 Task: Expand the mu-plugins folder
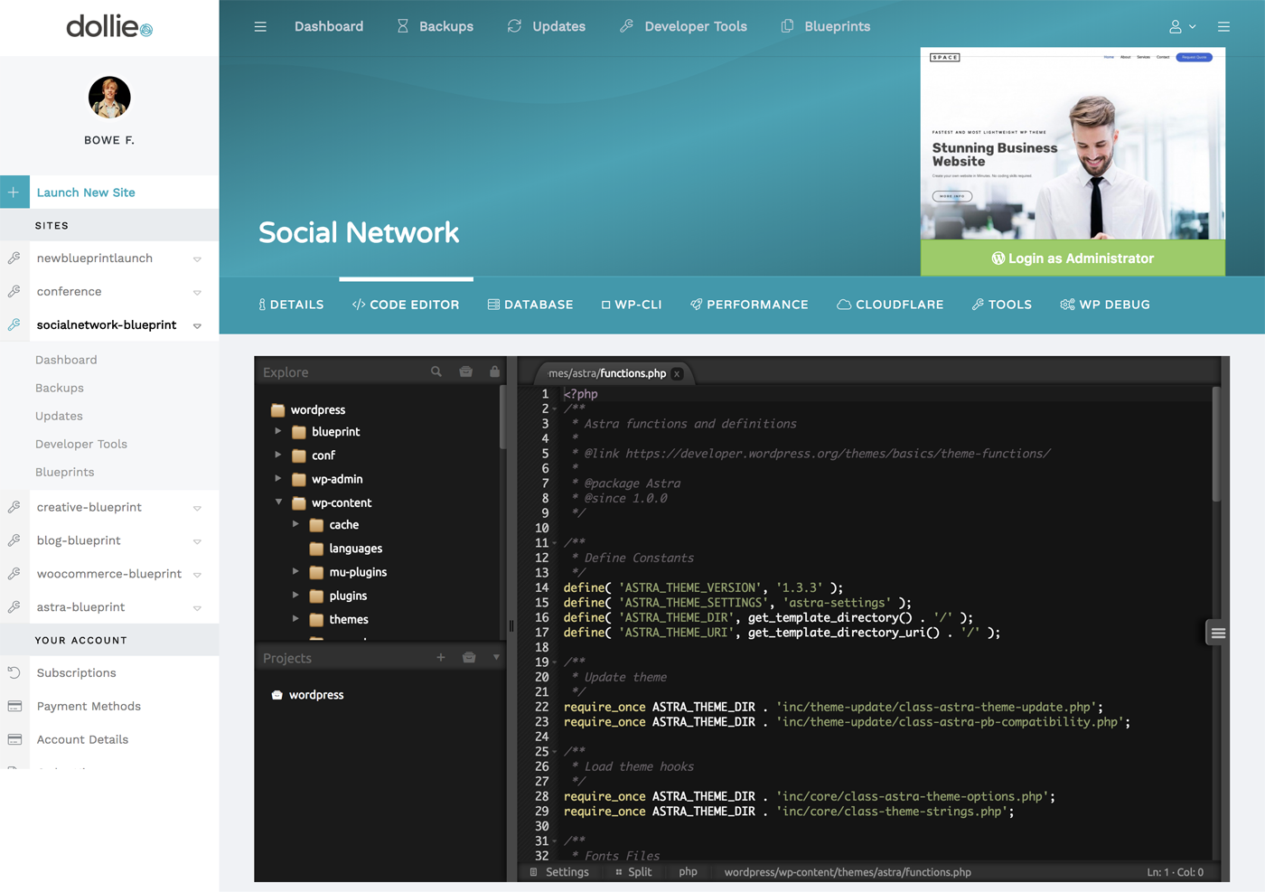click(x=295, y=572)
